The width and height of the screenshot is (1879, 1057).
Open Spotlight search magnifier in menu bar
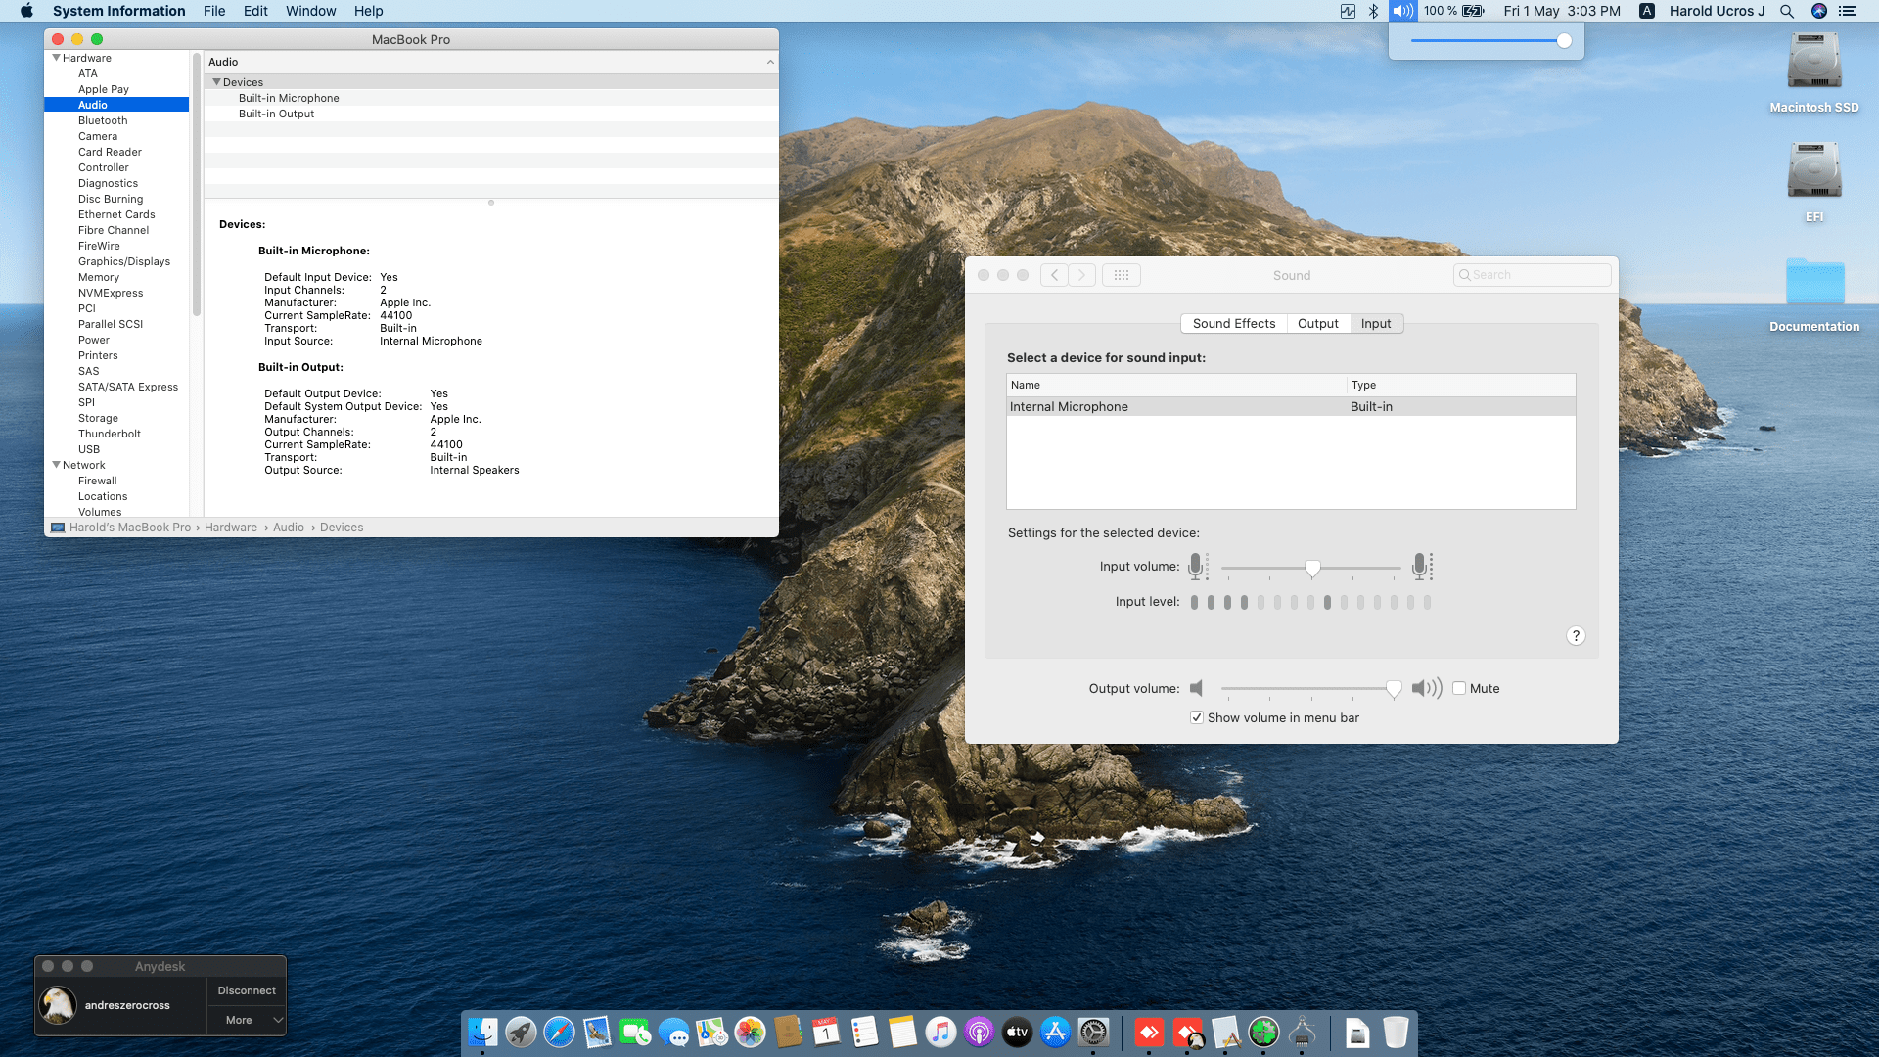[x=1787, y=11]
